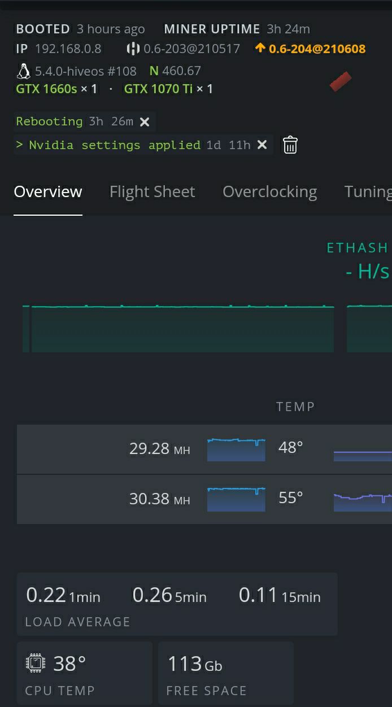Click the large Ethash hashrate chart

click(181, 329)
